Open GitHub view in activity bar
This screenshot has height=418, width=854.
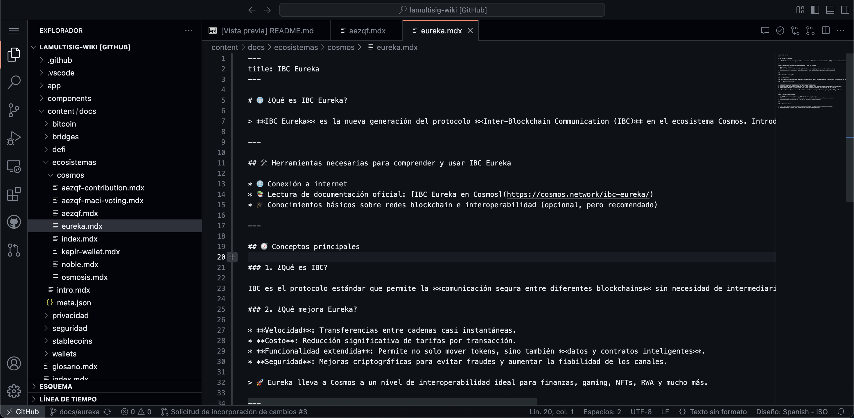point(14,222)
